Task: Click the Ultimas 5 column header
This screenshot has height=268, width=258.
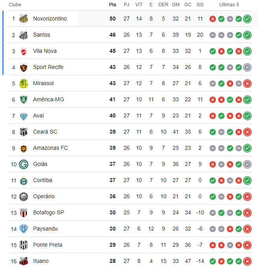Action: coord(229,5)
